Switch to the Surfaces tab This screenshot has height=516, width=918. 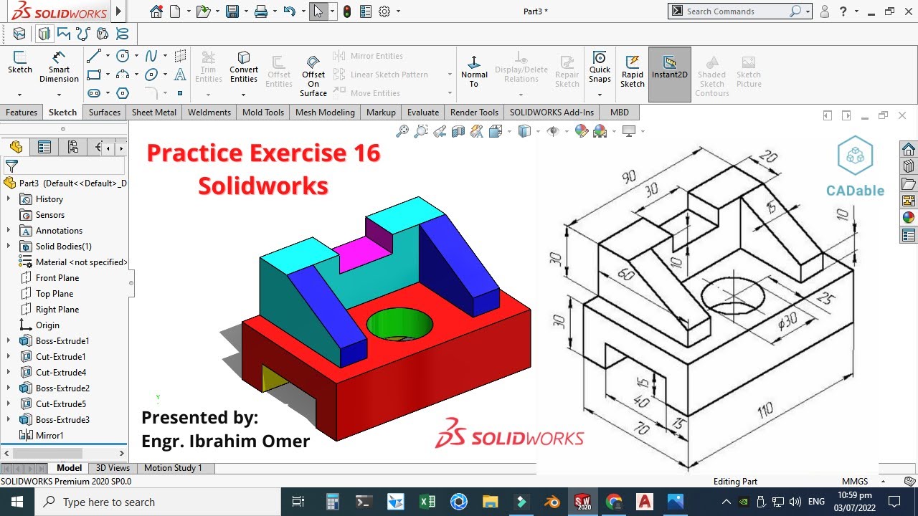(105, 113)
